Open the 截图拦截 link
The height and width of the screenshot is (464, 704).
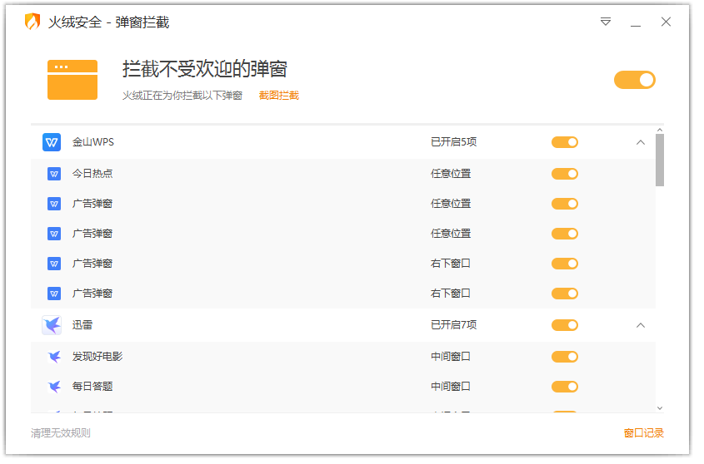pyautogui.click(x=279, y=96)
